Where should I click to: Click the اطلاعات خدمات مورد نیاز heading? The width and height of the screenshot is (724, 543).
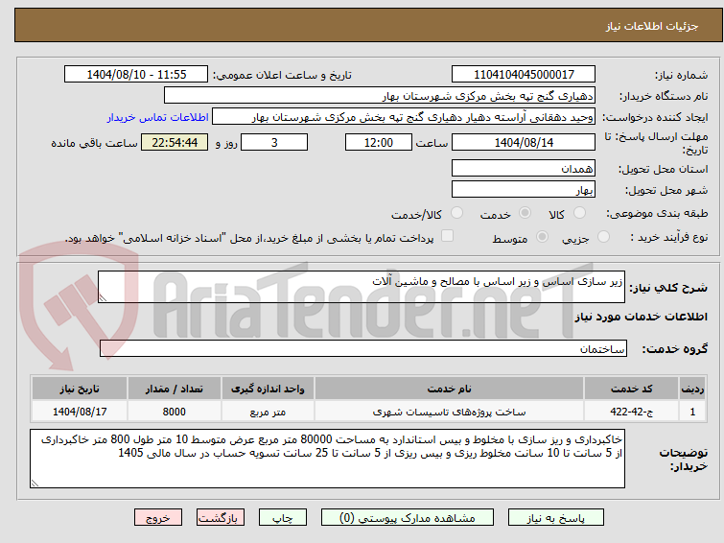[641, 317]
